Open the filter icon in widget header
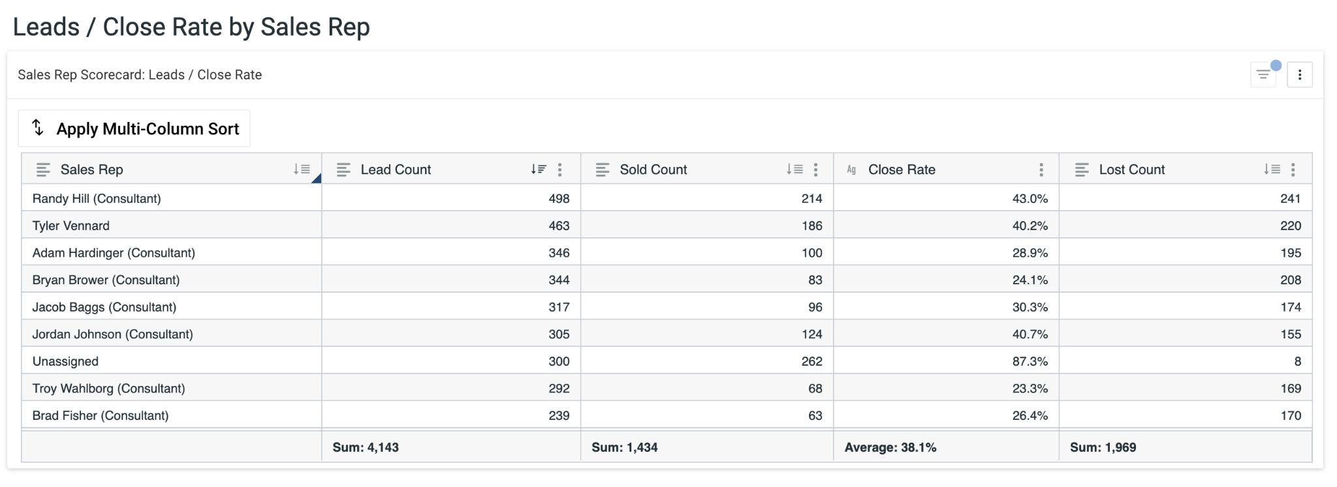 click(1263, 75)
